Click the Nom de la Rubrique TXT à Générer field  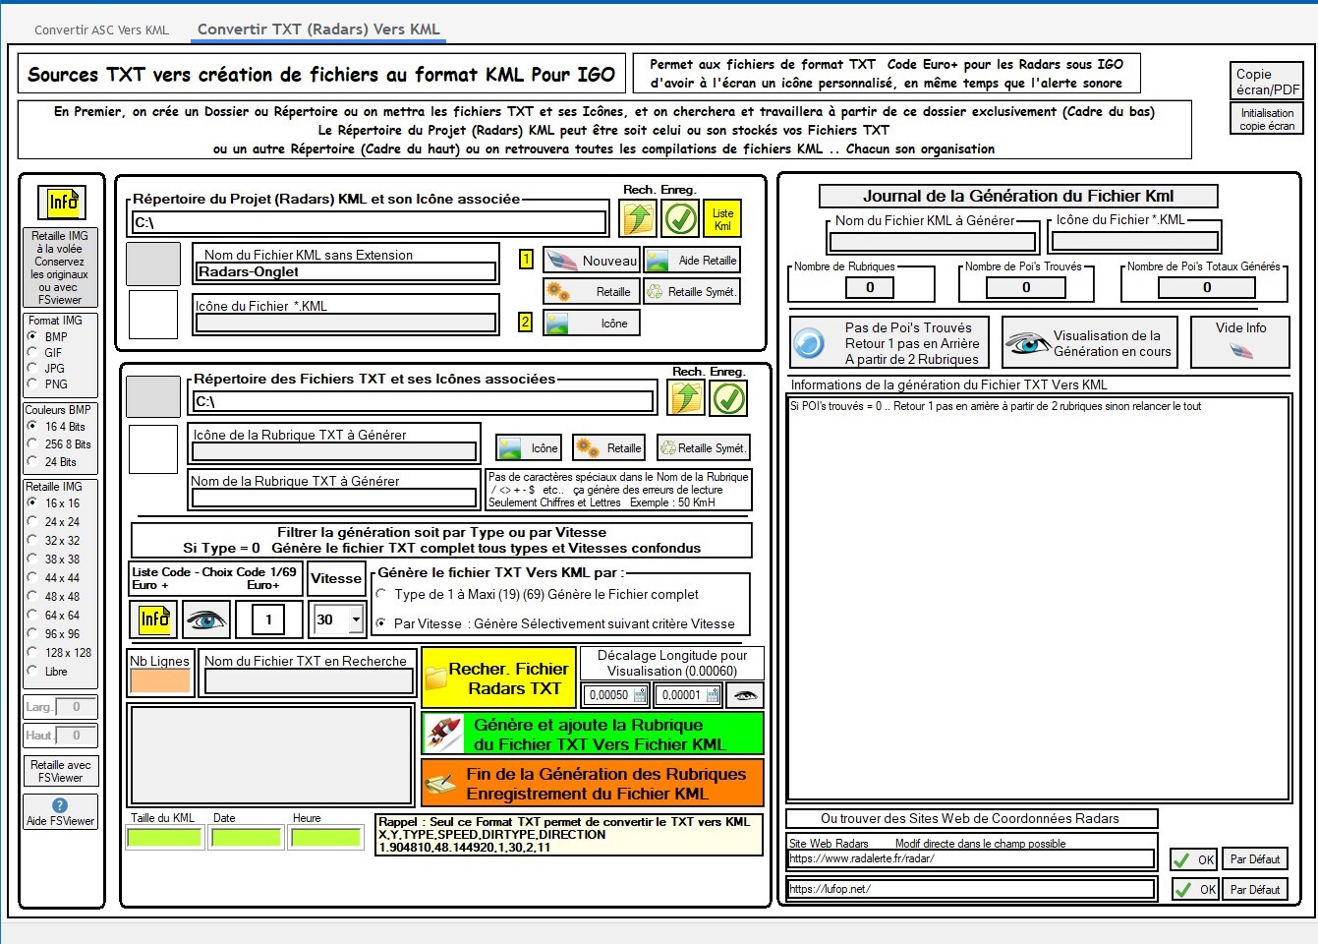point(334,498)
